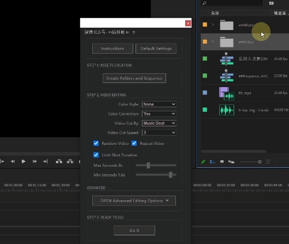Select the Music bin folder icon

coord(227,25)
